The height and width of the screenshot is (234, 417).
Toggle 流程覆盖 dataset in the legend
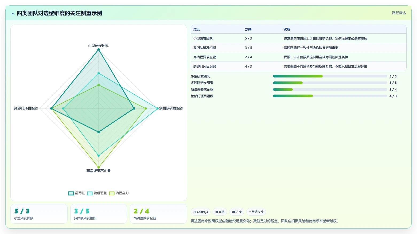[x=97, y=193]
